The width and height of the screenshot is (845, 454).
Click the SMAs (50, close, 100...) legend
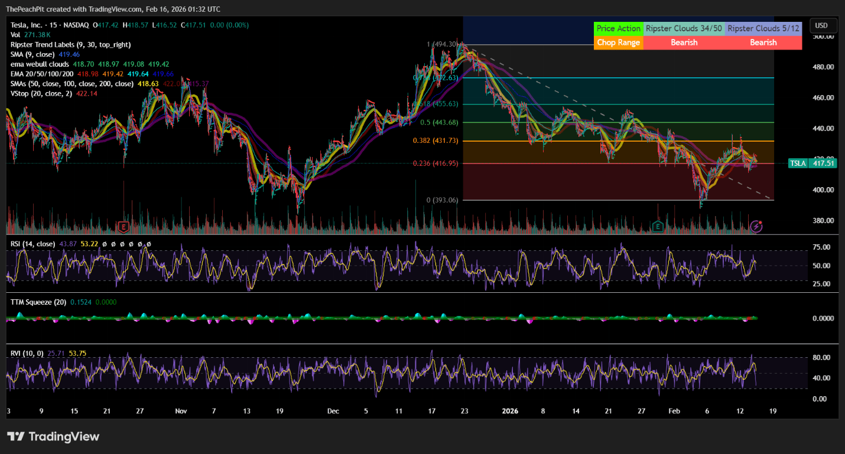click(109, 84)
